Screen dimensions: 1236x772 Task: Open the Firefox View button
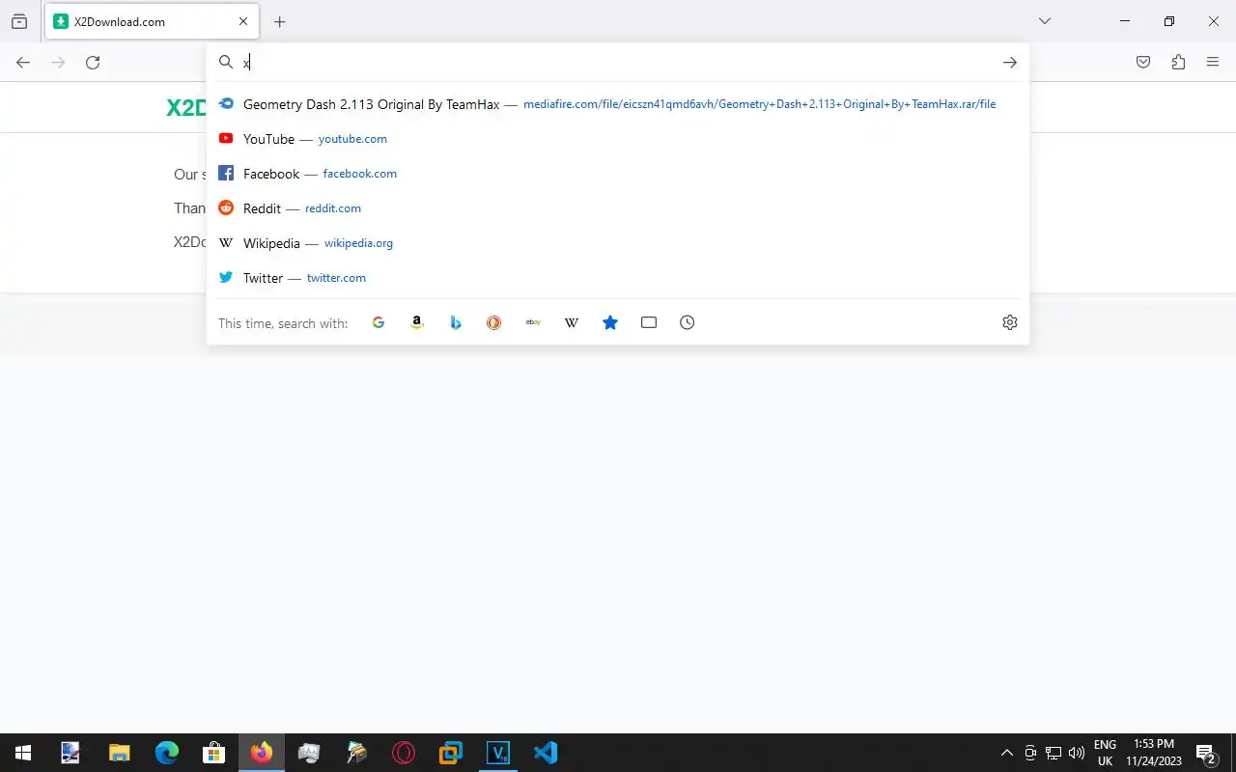point(18,21)
